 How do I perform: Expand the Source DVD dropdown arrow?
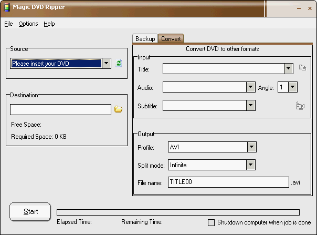(x=107, y=64)
